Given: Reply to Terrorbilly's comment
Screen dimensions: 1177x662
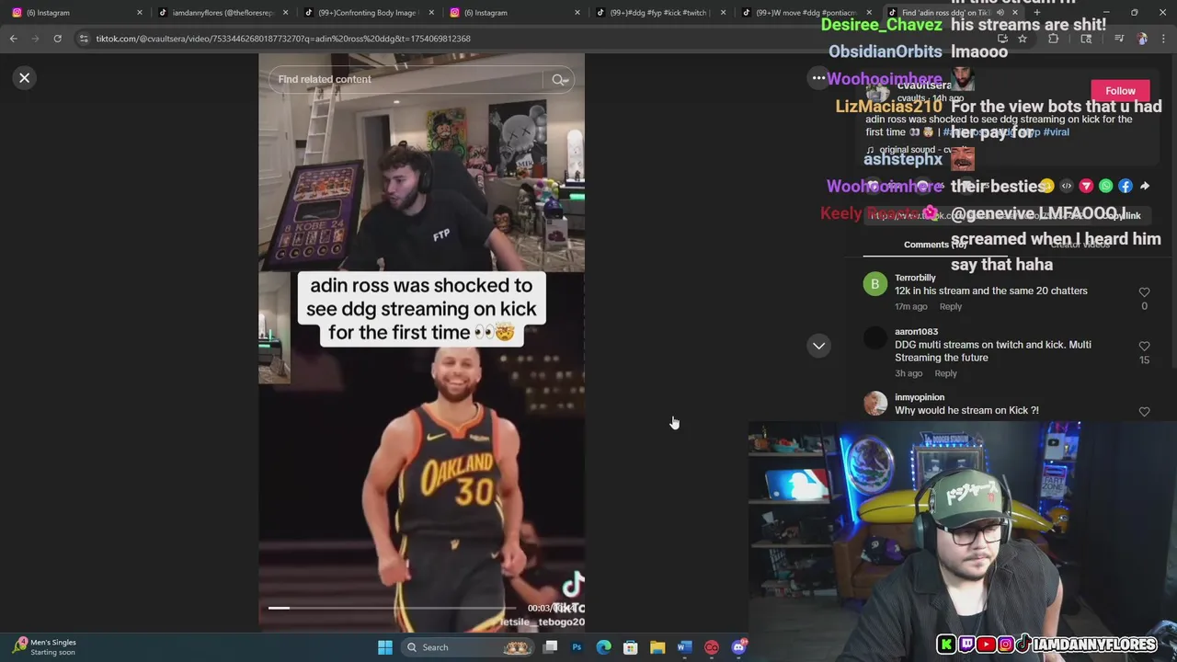Looking at the screenshot, I should [950, 307].
